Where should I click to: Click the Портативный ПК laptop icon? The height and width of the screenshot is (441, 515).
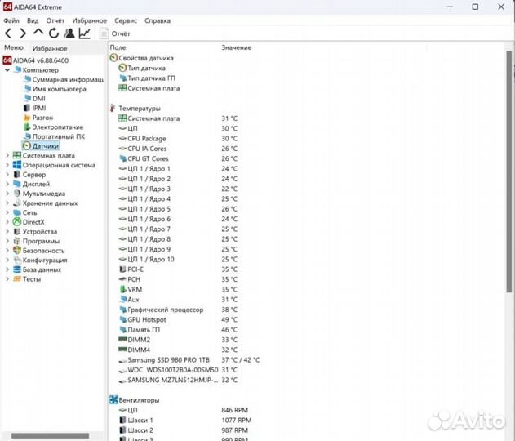point(27,136)
